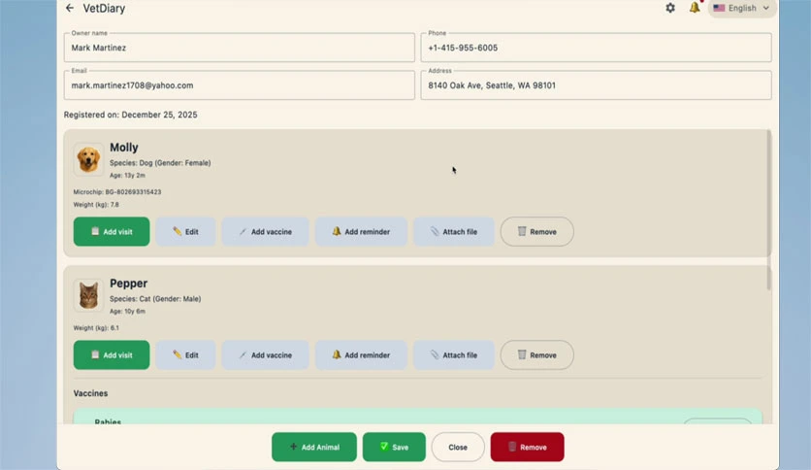Focus the Address field
The width and height of the screenshot is (811, 470).
point(596,85)
